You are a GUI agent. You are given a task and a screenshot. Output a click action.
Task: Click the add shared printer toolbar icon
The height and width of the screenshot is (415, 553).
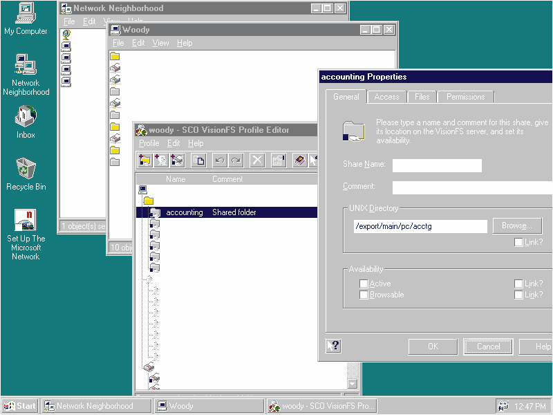177,160
